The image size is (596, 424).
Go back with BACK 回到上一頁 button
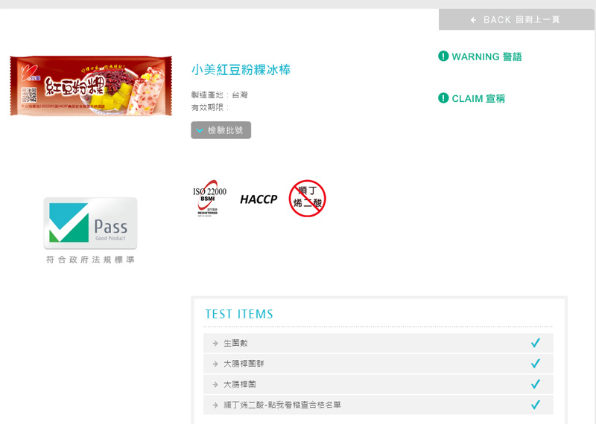516,20
